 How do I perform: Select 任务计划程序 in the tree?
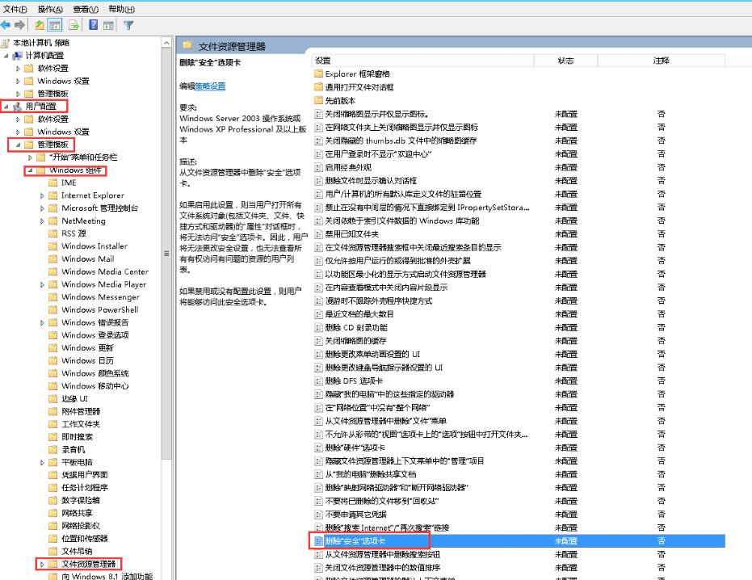84,487
